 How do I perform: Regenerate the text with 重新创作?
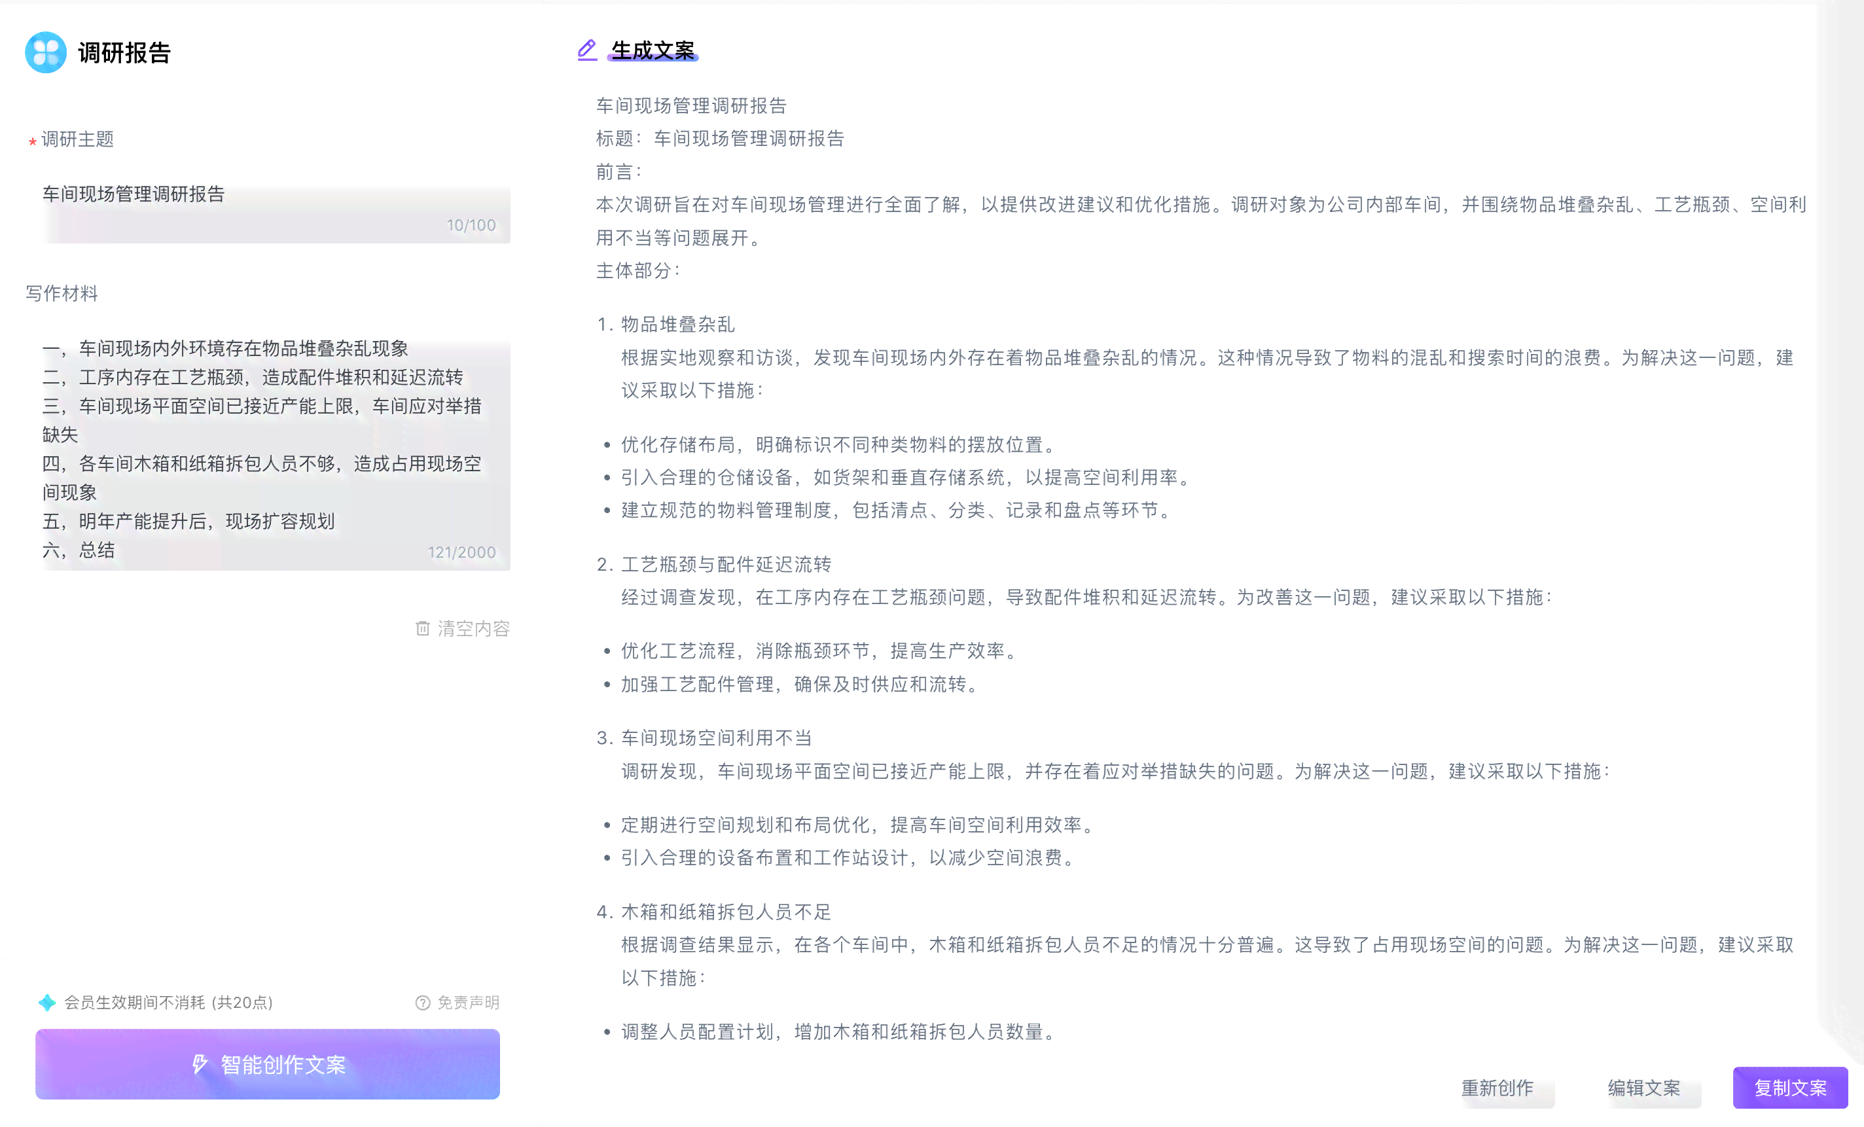pos(1497,1088)
